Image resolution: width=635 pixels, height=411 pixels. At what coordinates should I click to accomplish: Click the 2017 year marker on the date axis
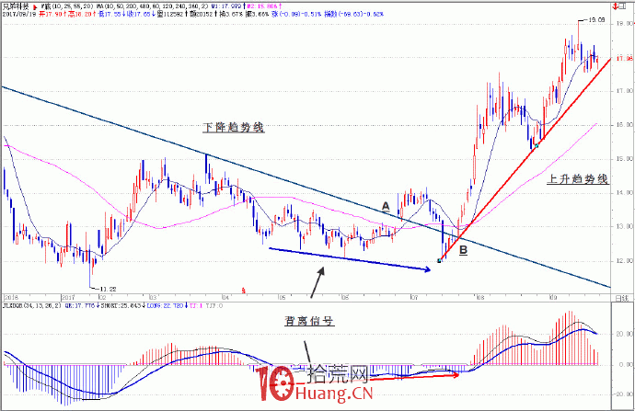click(x=69, y=298)
